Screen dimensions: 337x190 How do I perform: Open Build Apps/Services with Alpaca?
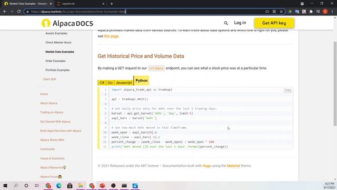click(61, 131)
